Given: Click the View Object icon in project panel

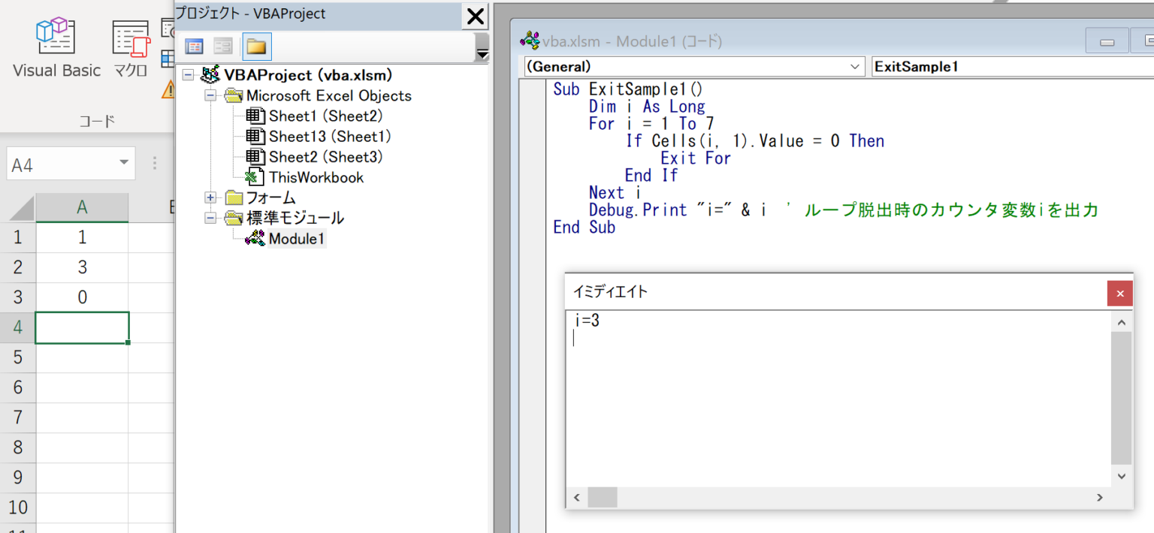Looking at the screenshot, I should pos(223,47).
